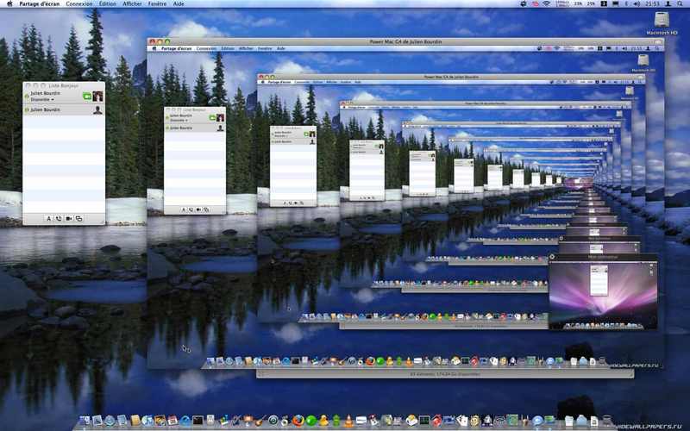Launch VLC cone in the Dock
Image resolution: width=690 pixels, height=431 pixels.
point(348,421)
